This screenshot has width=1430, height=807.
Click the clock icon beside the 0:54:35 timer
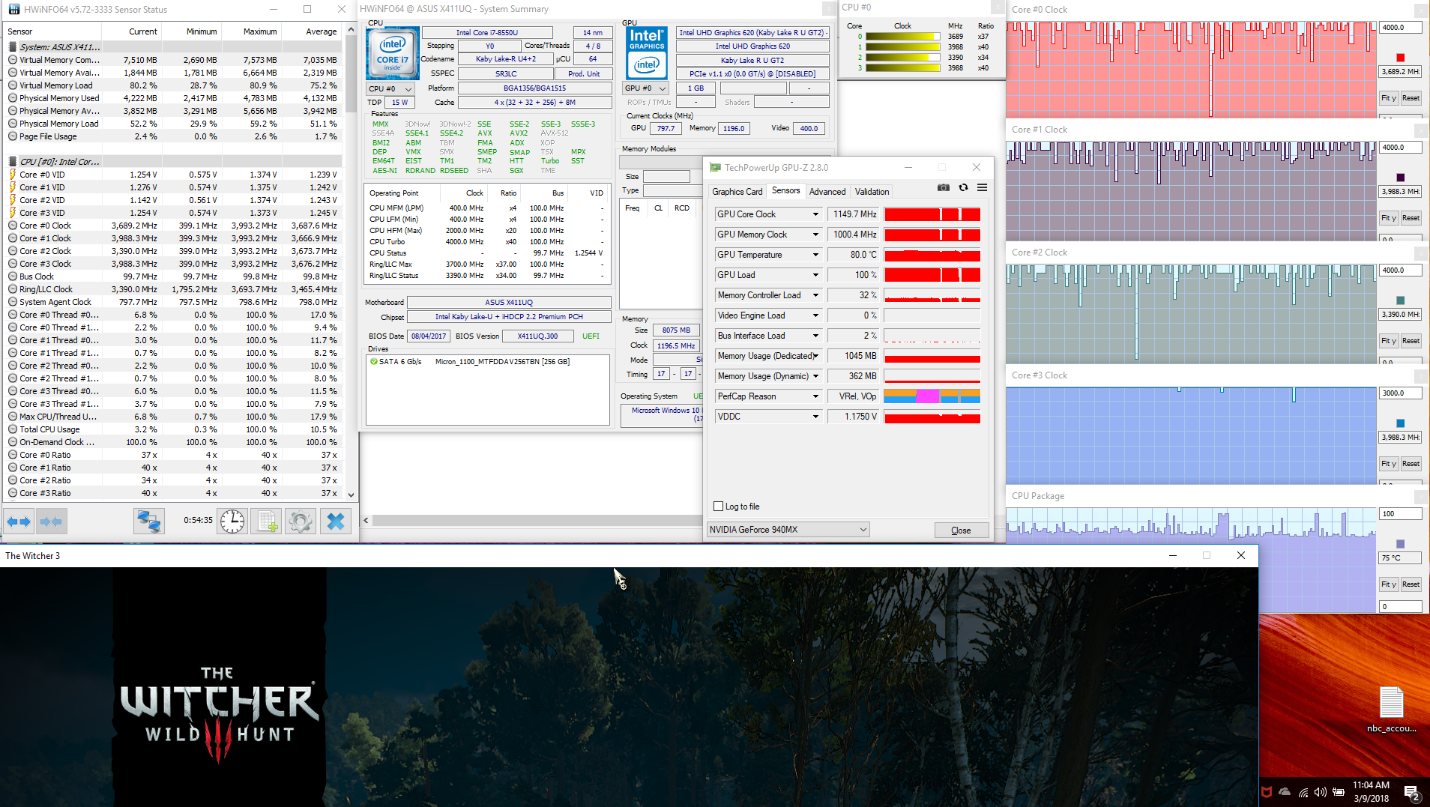[232, 522]
